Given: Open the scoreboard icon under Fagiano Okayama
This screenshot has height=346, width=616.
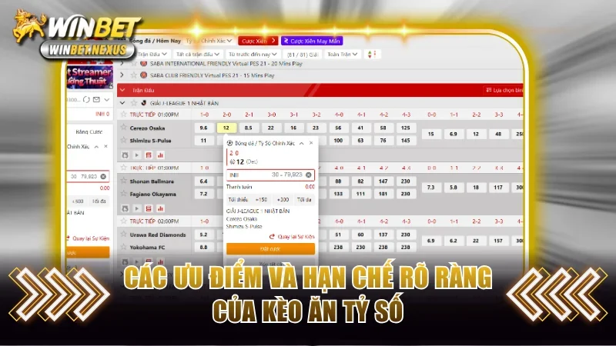Looking at the screenshot, I should (x=149, y=208).
